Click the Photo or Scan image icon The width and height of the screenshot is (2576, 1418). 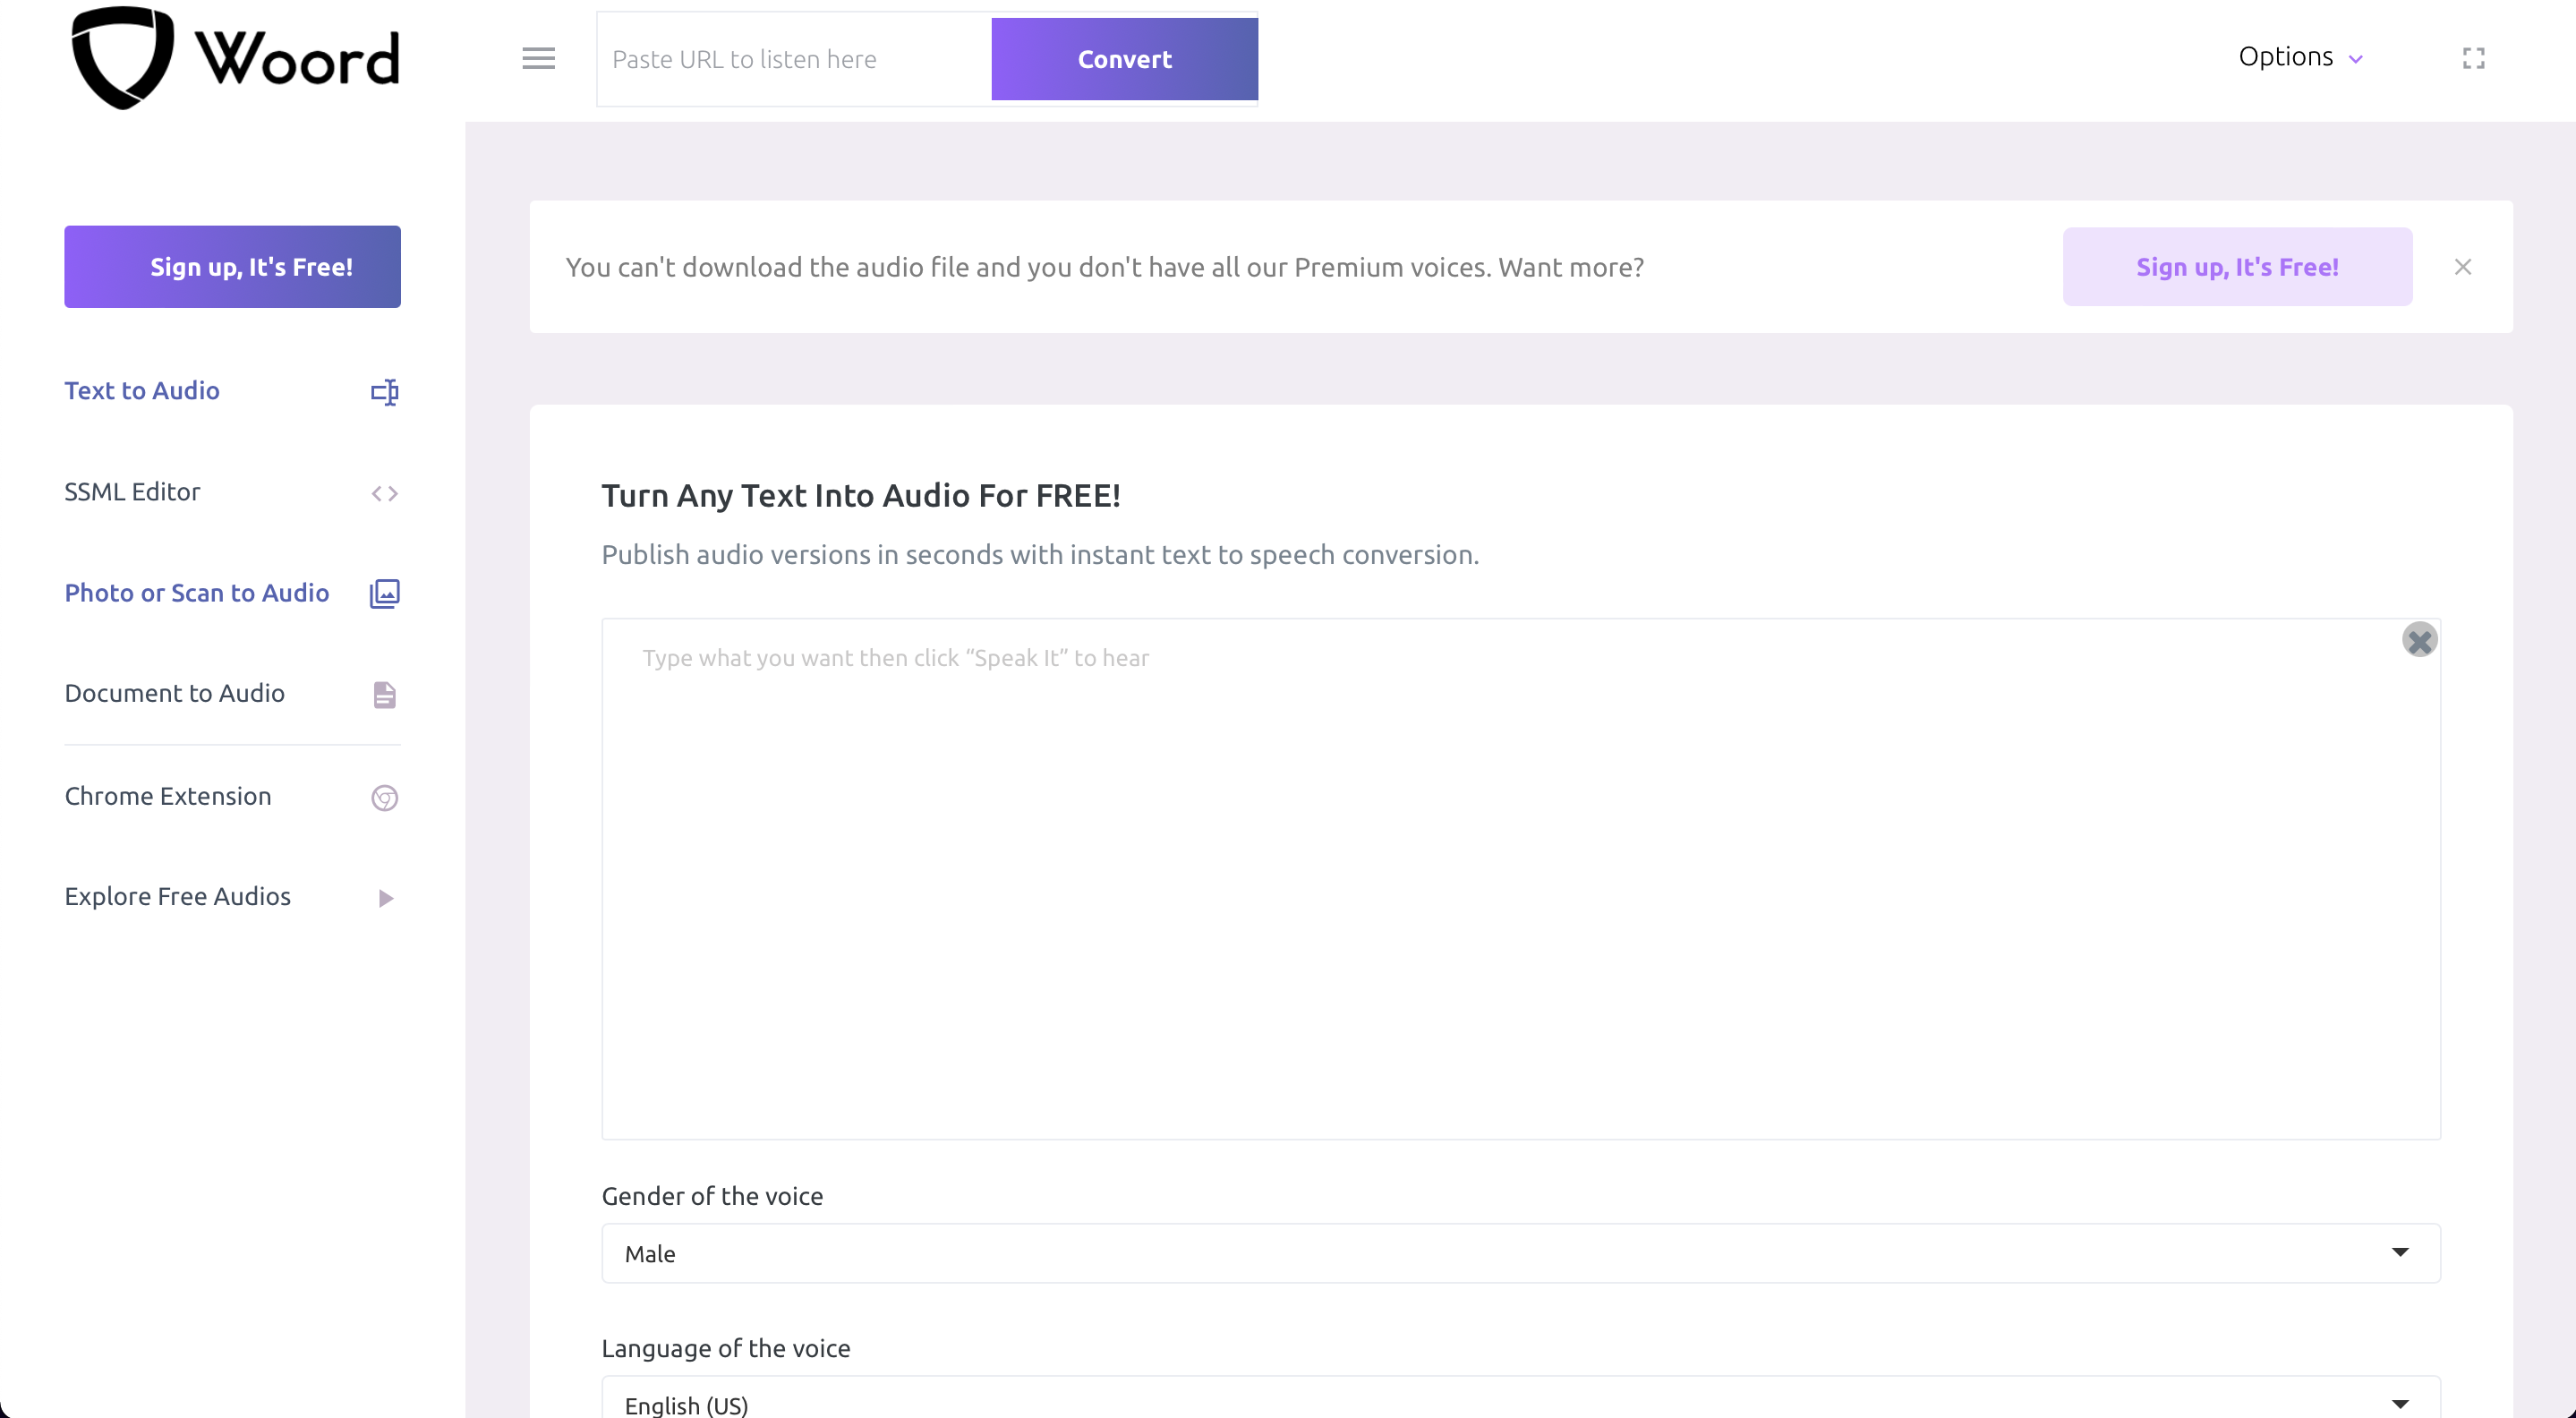pyautogui.click(x=384, y=594)
